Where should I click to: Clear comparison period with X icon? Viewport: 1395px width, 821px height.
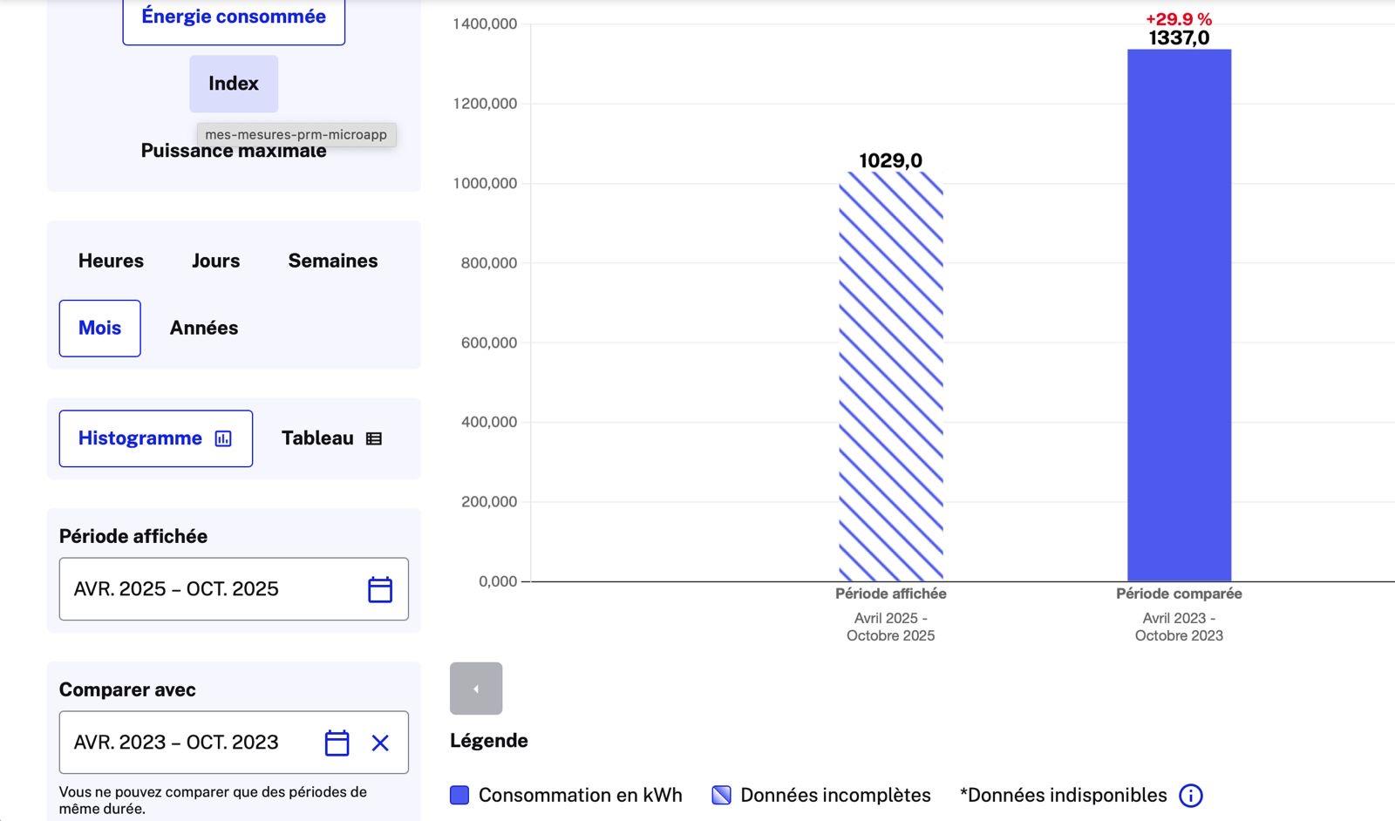click(x=380, y=743)
